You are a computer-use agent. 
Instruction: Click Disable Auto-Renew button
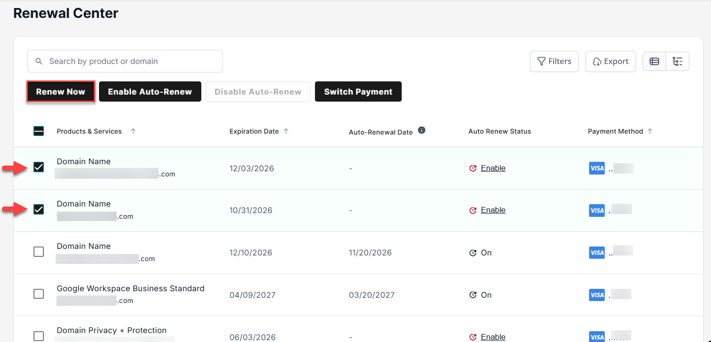point(258,92)
